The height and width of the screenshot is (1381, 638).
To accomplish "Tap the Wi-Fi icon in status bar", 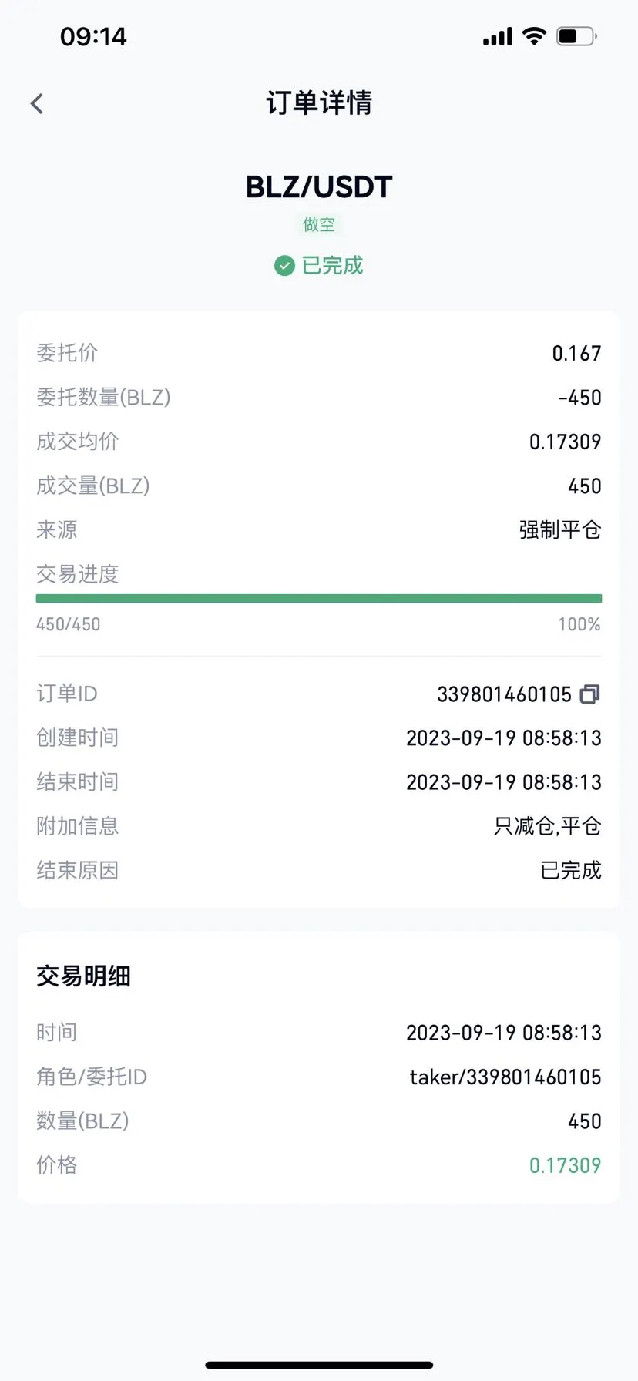I will [x=534, y=36].
